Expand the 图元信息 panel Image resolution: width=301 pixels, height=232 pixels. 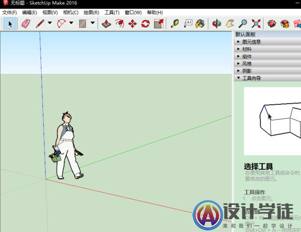[268, 42]
